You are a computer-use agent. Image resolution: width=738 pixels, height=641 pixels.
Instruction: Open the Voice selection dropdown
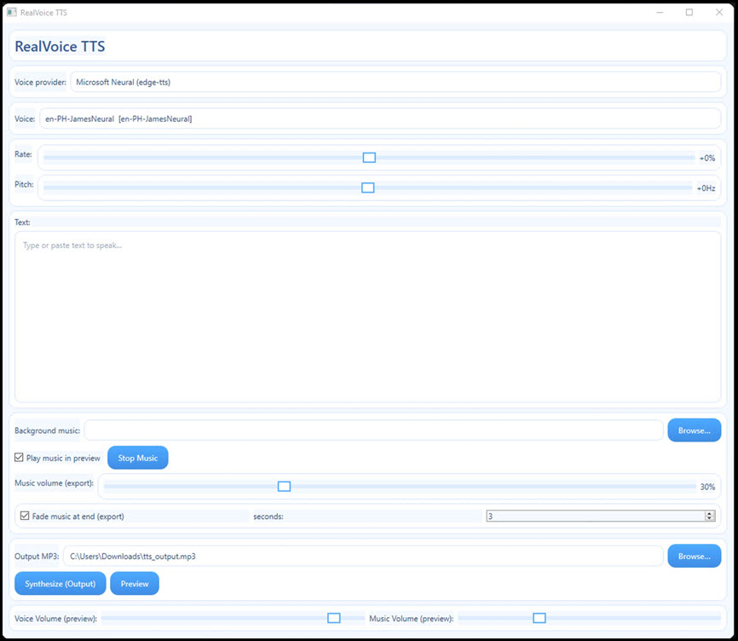pos(380,118)
